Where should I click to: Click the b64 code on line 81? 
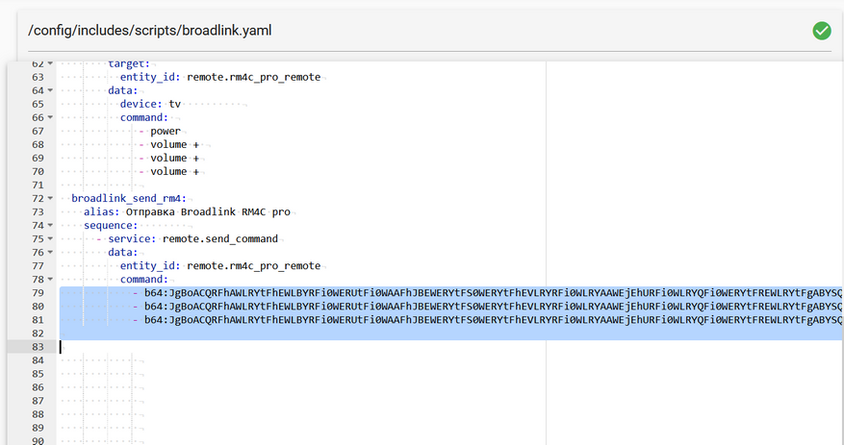(x=493, y=320)
